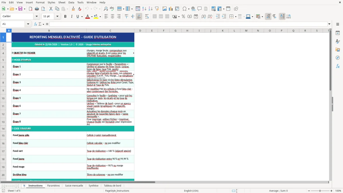Viewport: 343px width, 193px height.
Task: Select the Clone Formatting paintbrush
Action: 73,9
